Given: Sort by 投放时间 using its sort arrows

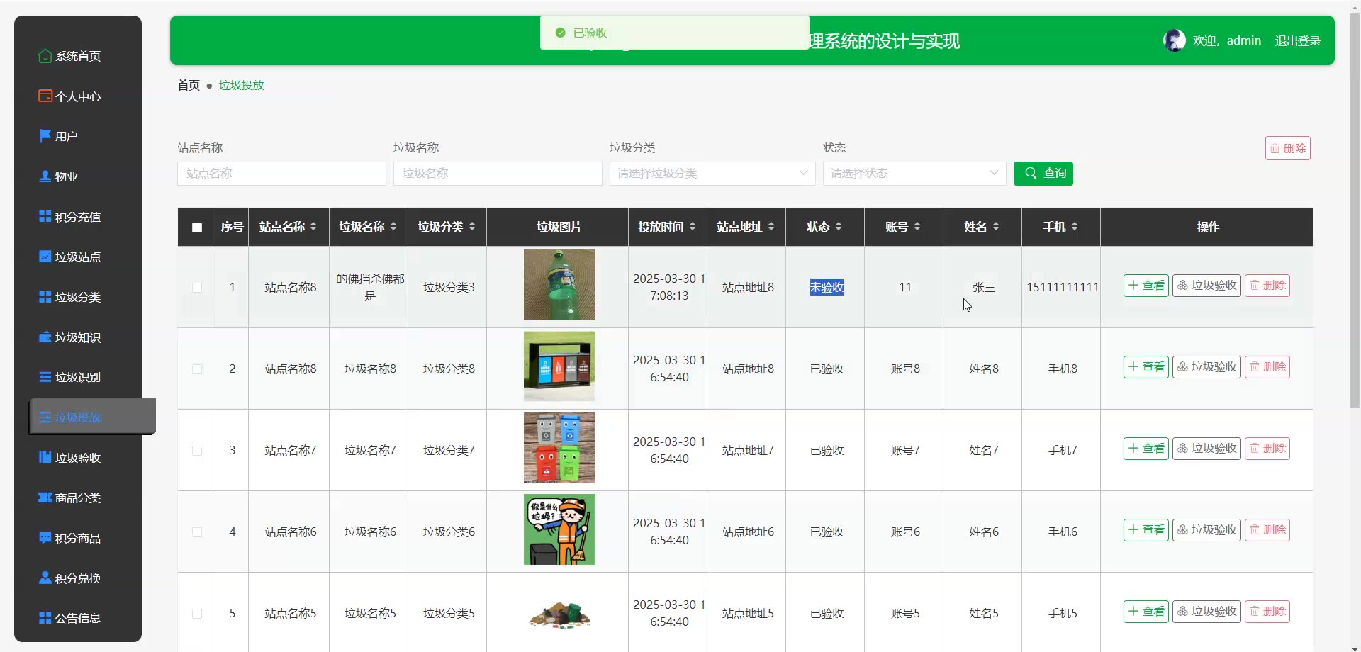Looking at the screenshot, I should (693, 227).
